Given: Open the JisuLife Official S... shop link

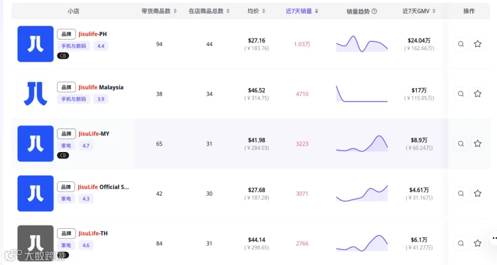Looking at the screenshot, I should coord(103,187).
